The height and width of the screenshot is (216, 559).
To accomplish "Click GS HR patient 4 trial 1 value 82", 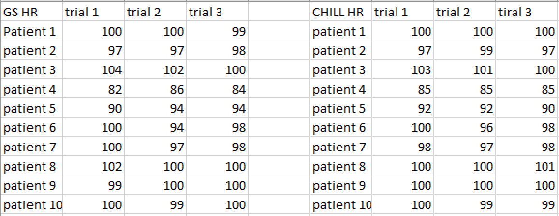I will point(93,89).
